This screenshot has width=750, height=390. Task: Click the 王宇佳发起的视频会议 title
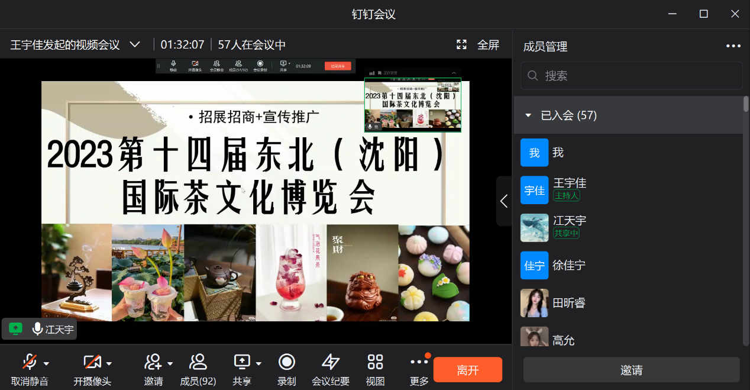pyautogui.click(x=65, y=44)
